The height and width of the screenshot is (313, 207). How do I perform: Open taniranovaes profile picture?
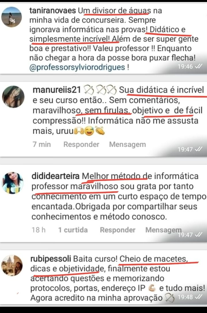tap(12, 17)
